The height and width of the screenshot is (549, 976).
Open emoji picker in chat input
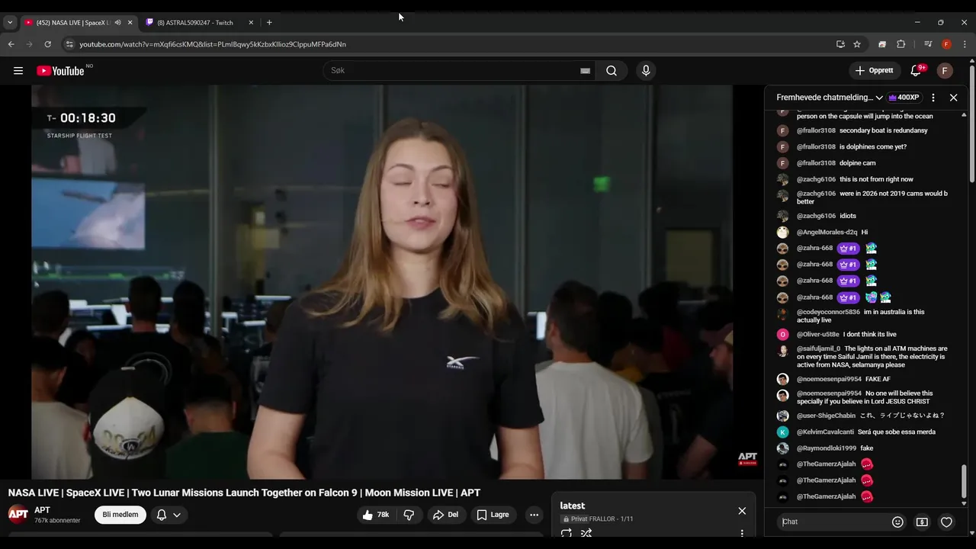pyautogui.click(x=897, y=522)
